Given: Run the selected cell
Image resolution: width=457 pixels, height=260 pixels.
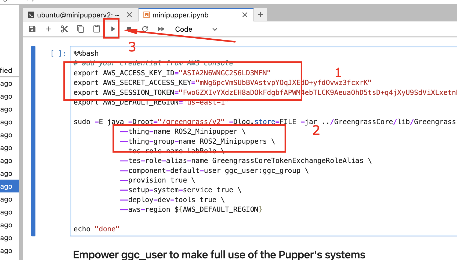Looking at the screenshot, I should pyautogui.click(x=113, y=29).
